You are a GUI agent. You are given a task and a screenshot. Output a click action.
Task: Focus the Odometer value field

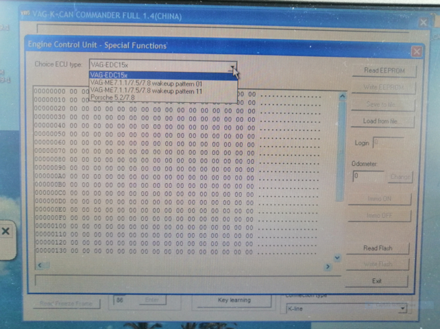368,176
